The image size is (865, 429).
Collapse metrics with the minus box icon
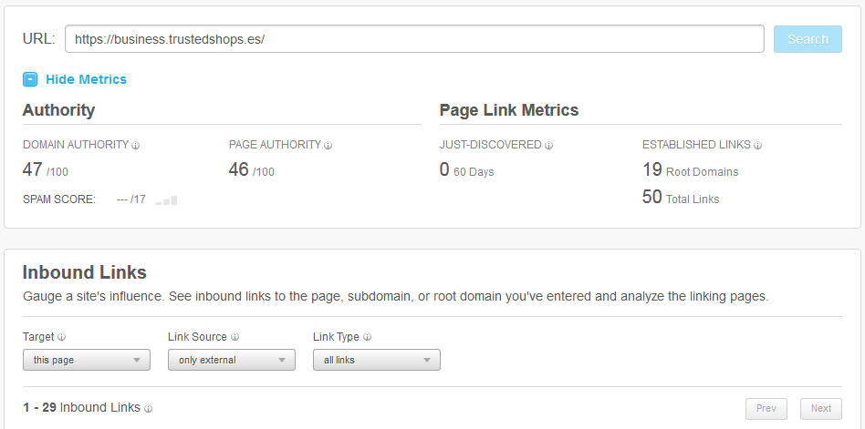pyautogui.click(x=30, y=79)
